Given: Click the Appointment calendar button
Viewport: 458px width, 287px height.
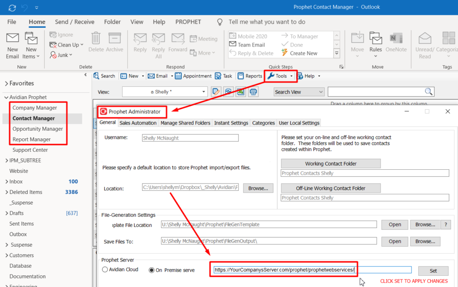Looking at the screenshot, I should click(x=193, y=76).
